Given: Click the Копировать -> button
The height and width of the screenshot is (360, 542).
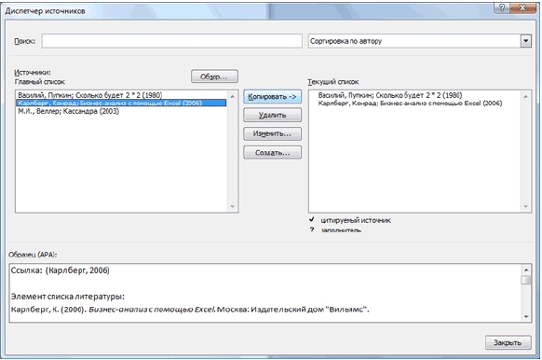Looking at the screenshot, I should [272, 97].
